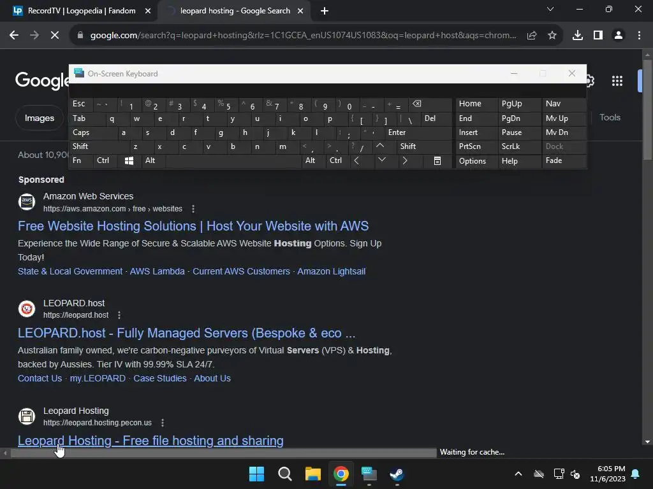Click the Esc key
653x489 pixels.
(x=81, y=104)
